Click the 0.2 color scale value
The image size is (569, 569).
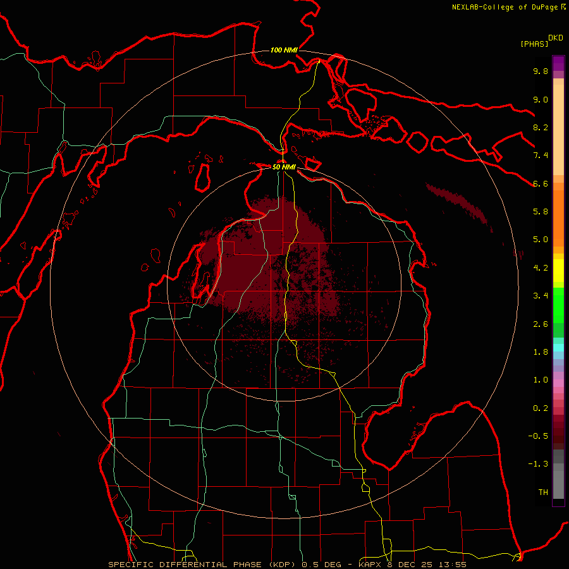tap(541, 408)
